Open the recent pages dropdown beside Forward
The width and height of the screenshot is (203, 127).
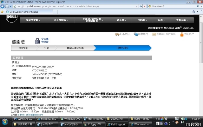tap(10, 6)
